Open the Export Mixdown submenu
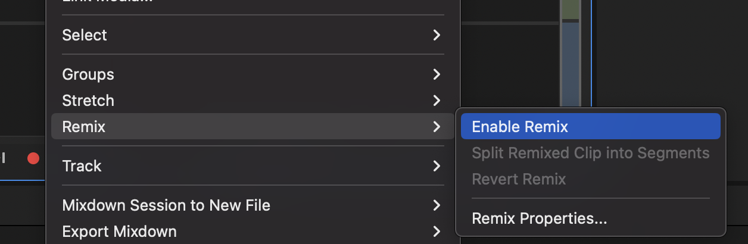The width and height of the screenshot is (748, 244). point(253,231)
